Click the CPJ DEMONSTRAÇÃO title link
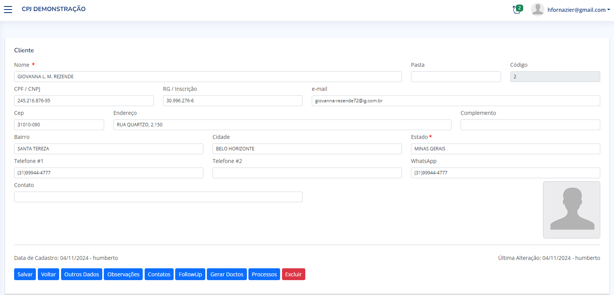Image resolution: width=614 pixels, height=295 pixels. (x=53, y=9)
